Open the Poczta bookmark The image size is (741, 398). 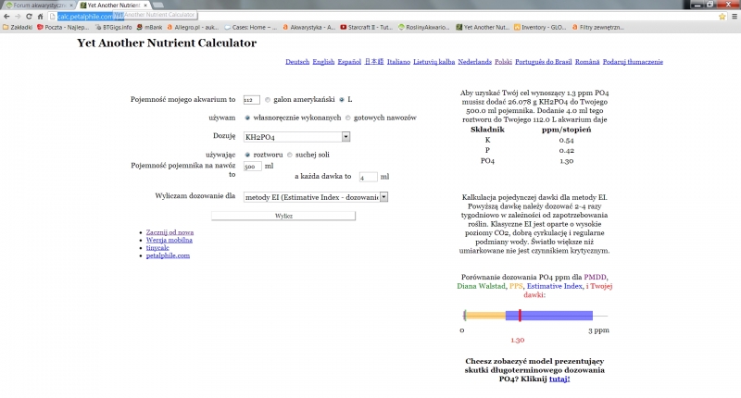[63, 28]
